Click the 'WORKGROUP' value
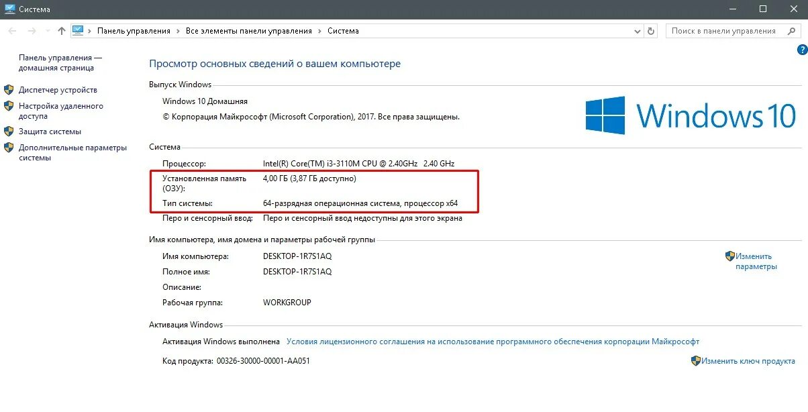808x412 pixels. tap(287, 303)
